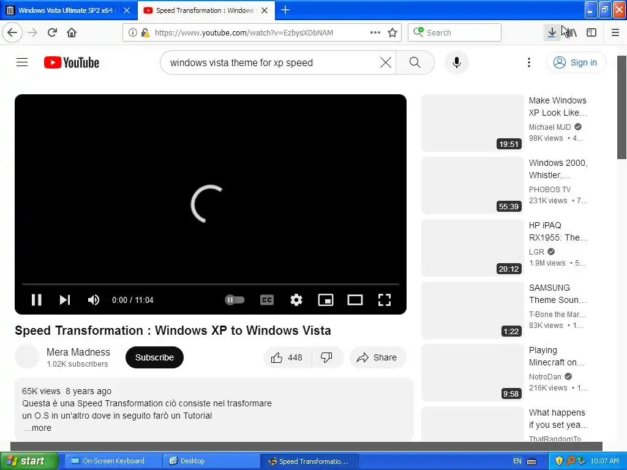Pause the video
The height and width of the screenshot is (470, 627).
tap(36, 300)
